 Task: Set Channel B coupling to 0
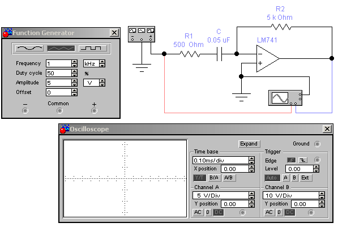click(279, 212)
